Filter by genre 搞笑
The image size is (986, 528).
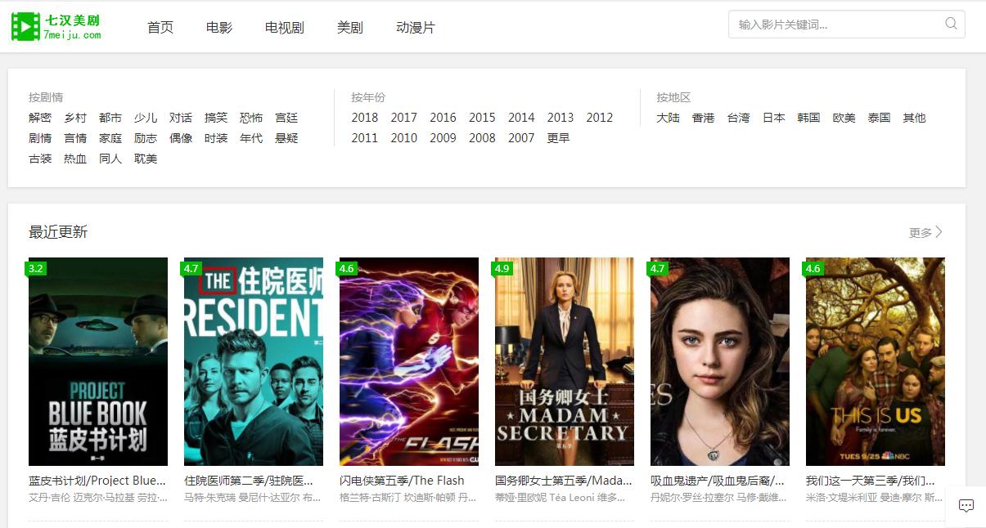point(216,118)
